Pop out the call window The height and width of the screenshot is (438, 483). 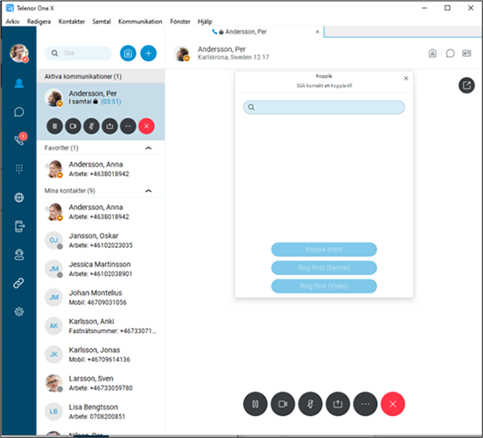tap(466, 85)
